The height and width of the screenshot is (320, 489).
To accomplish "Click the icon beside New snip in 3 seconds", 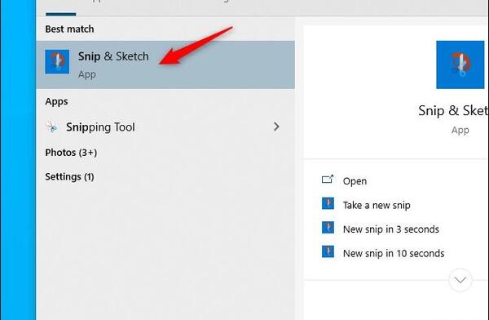I will click(328, 228).
